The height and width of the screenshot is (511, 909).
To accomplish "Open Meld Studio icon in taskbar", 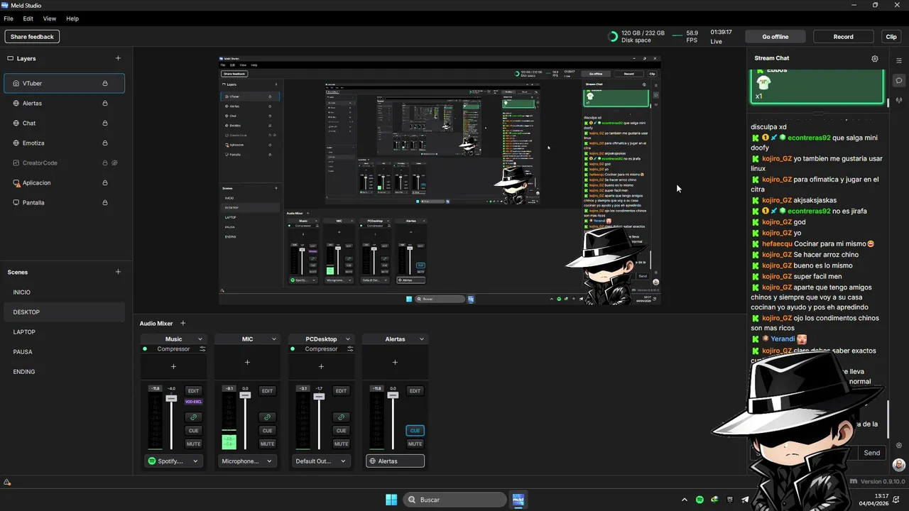I will [x=518, y=500].
